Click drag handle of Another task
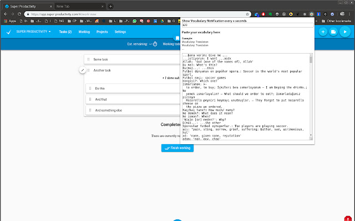Viewport: 355px width, 221px height. [x=89, y=70]
